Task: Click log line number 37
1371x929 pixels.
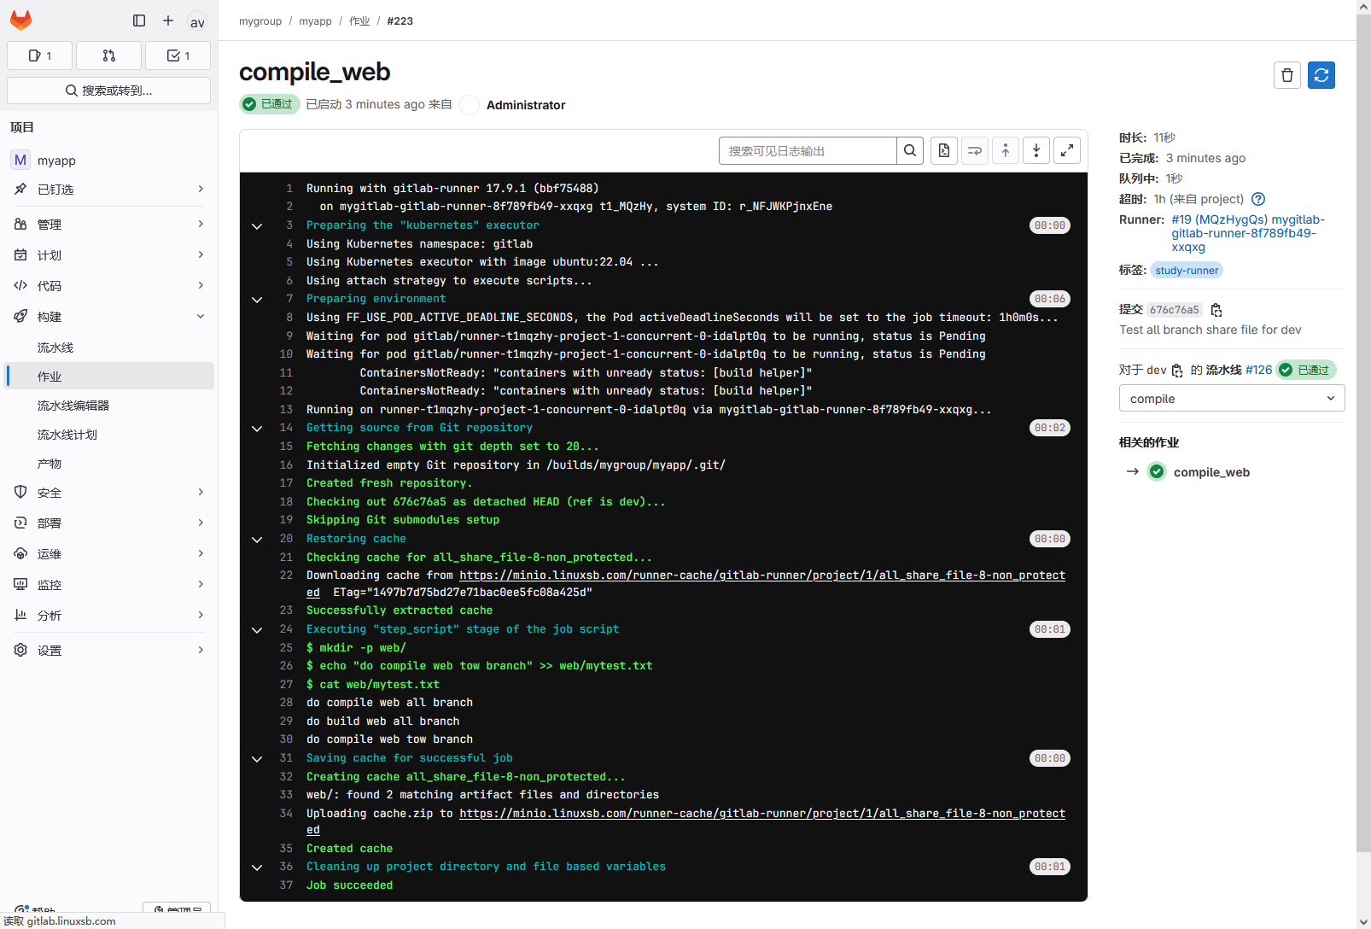Action: pyautogui.click(x=286, y=885)
